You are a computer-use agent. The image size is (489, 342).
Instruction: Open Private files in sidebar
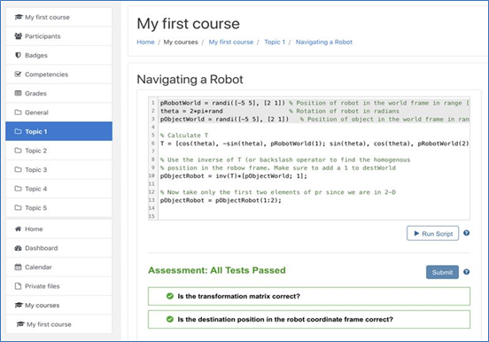(x=58, y=286)
